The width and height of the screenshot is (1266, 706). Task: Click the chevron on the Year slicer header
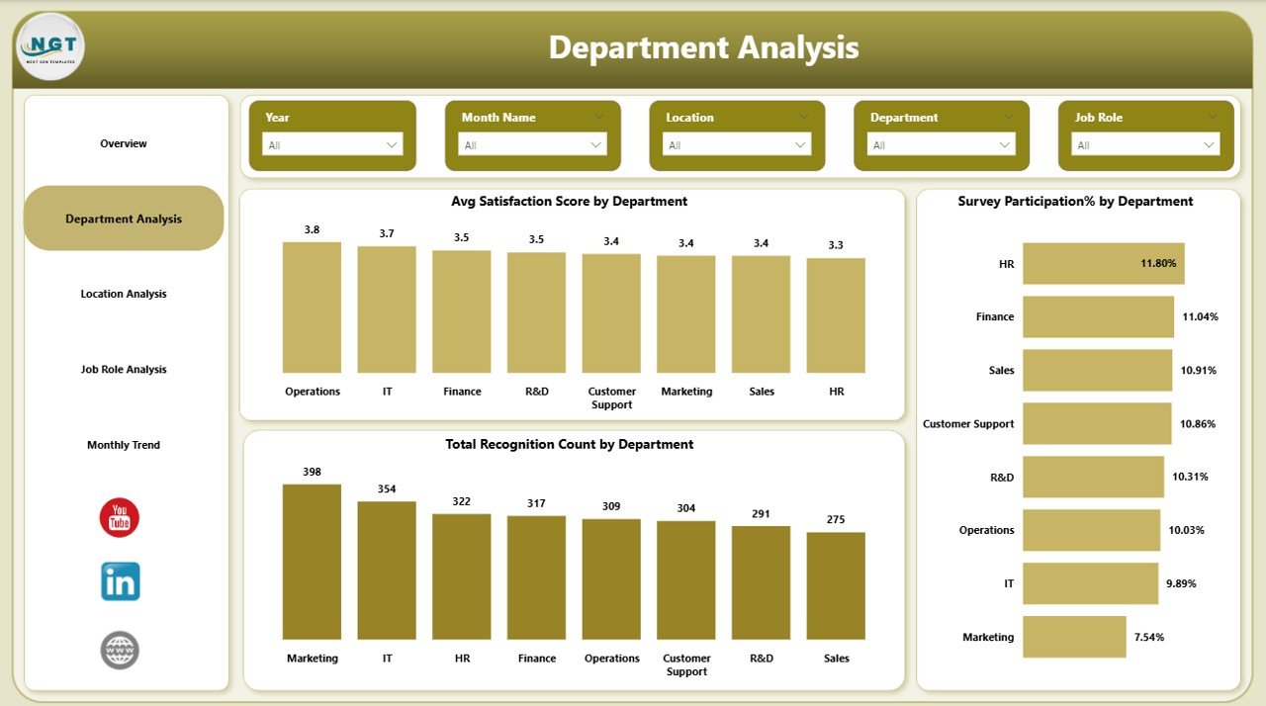(397, 117)
